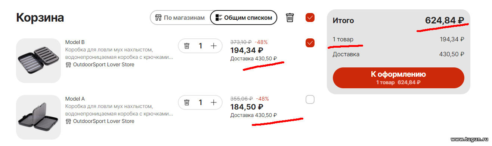Increase Model A quantity with plus icon
The image size is (492, 146).
[x=214, y=102]
